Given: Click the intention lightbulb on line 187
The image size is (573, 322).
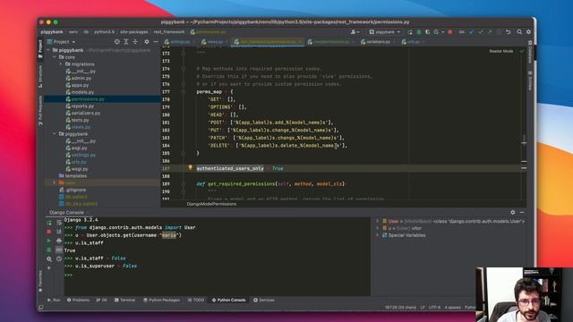Looking at the screenshot, I should [190, 167].
